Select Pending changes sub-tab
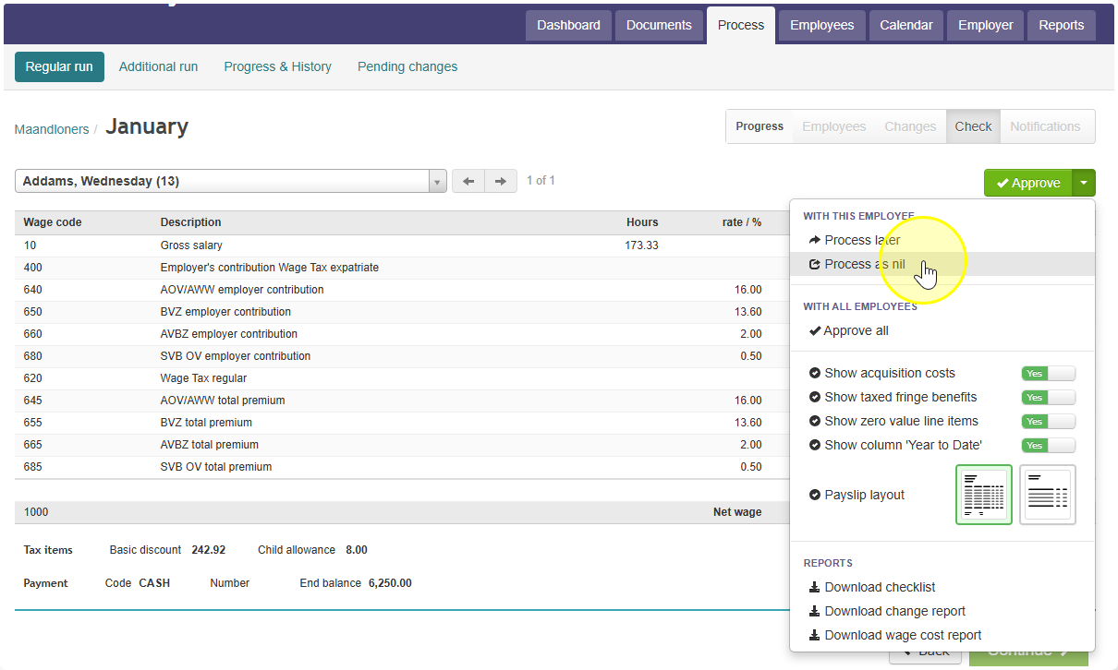Image resolution: width=1118 pixels, height=670 pixels. pyautogui.click(x=407, y=66)
